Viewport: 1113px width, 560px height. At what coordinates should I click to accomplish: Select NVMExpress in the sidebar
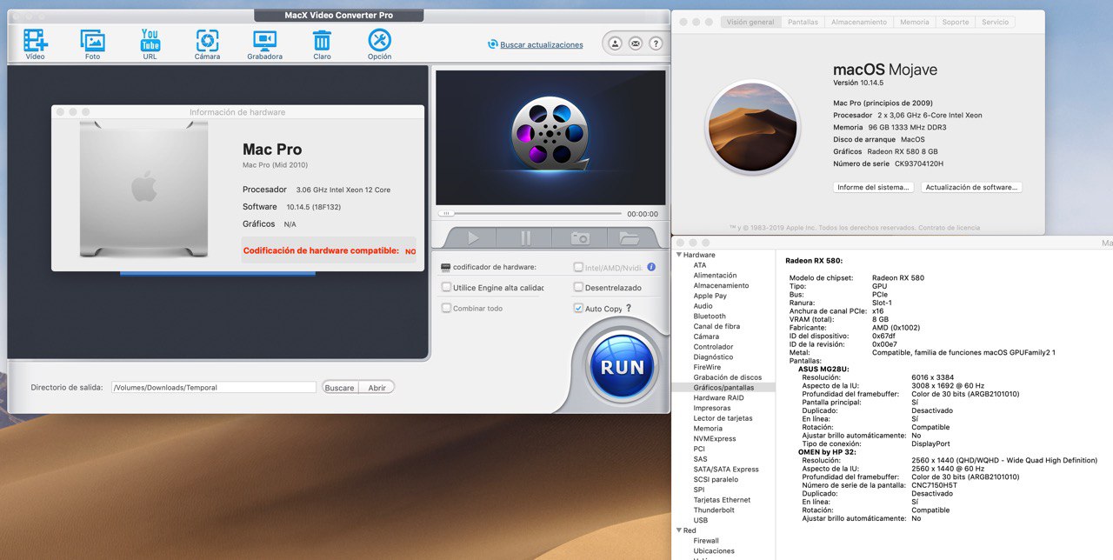pos(715,438)
